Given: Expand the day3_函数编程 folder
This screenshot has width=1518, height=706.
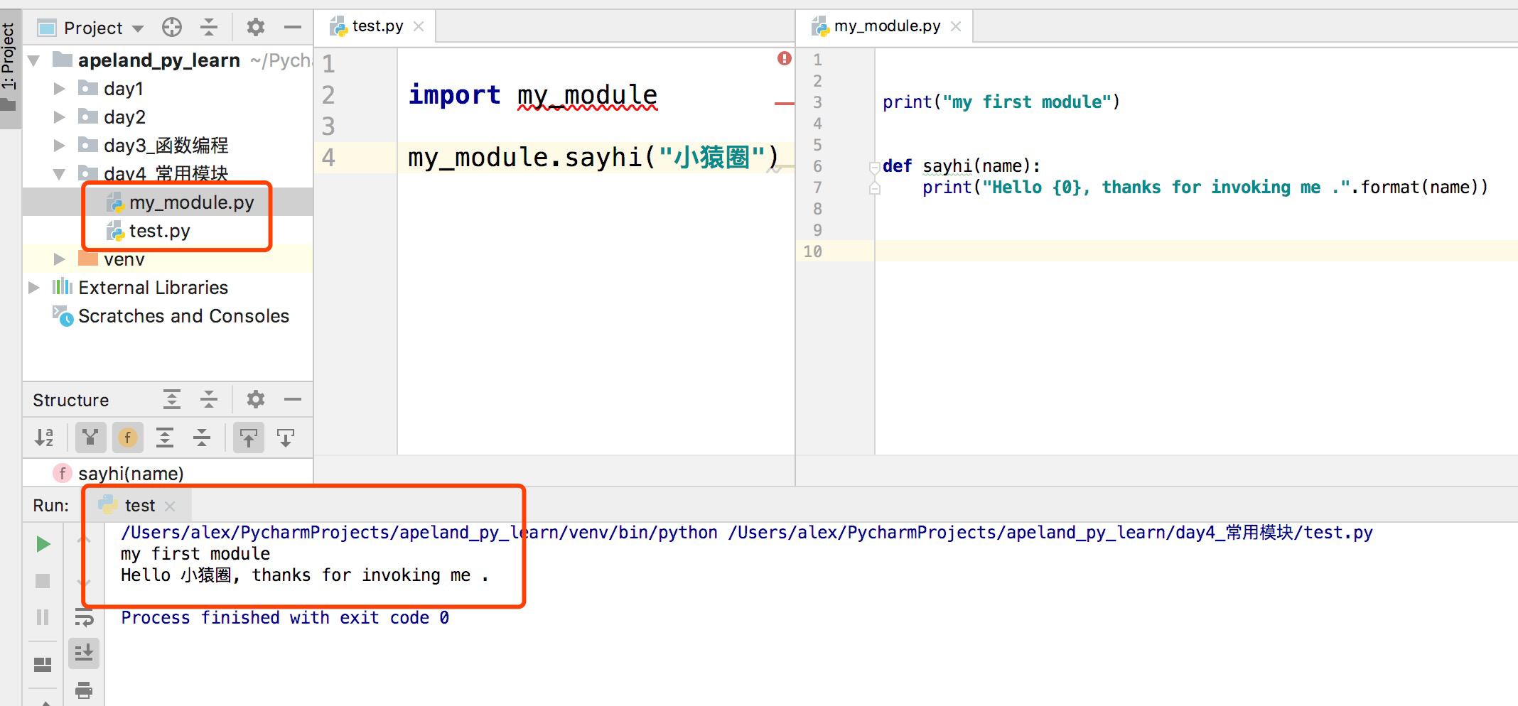Looking at the screenshot, I should (60, 146).
